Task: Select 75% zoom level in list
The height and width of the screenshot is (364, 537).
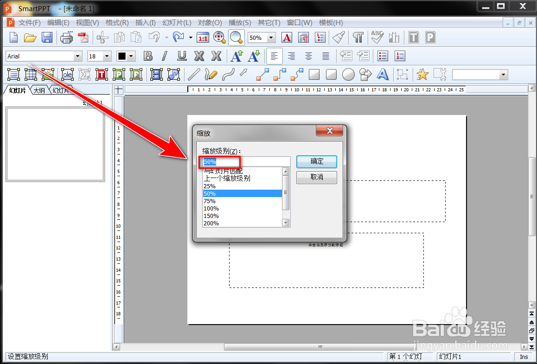Action: tap(242, 201)
